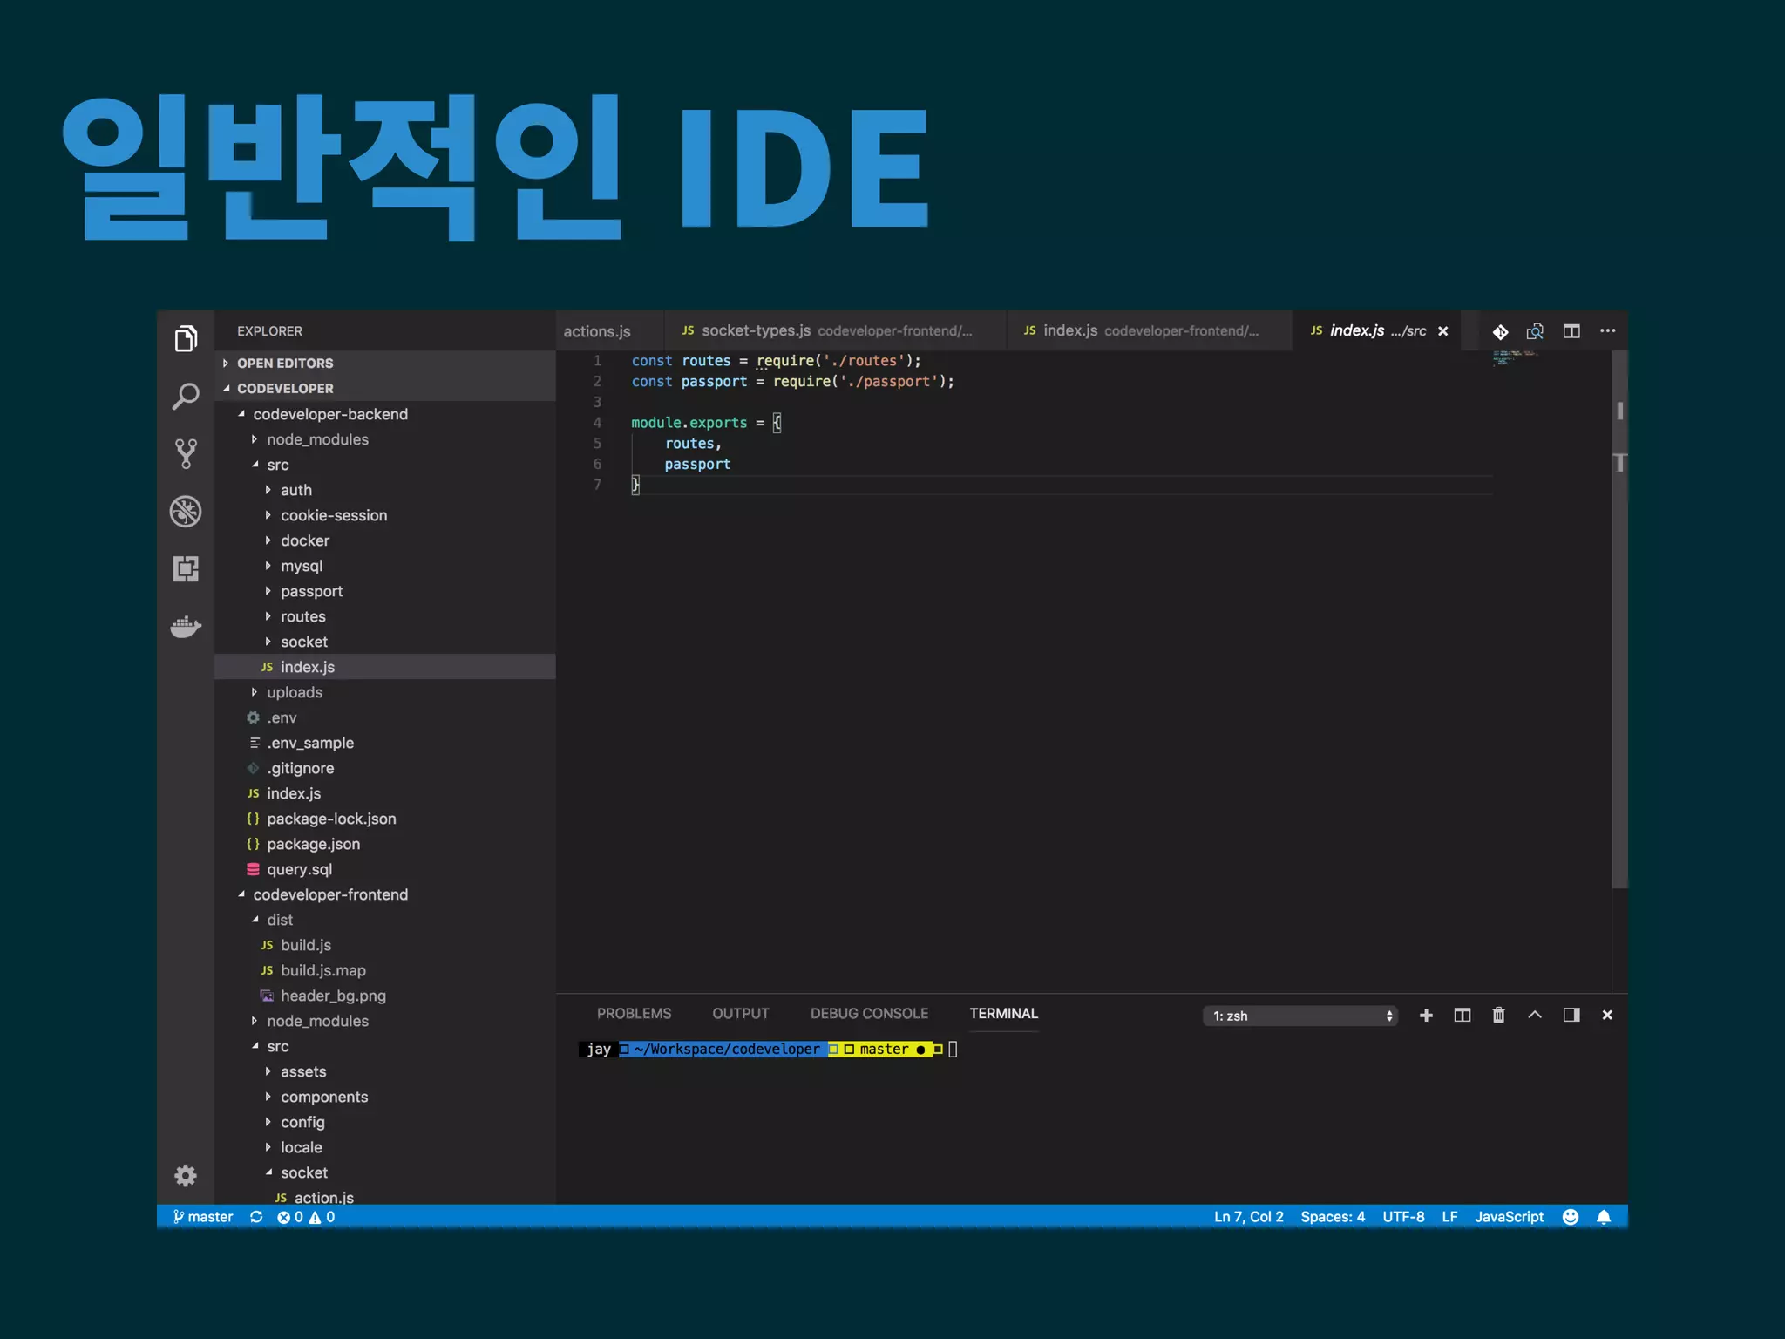Create a new terminal with plus icon

[1426, 1015]
